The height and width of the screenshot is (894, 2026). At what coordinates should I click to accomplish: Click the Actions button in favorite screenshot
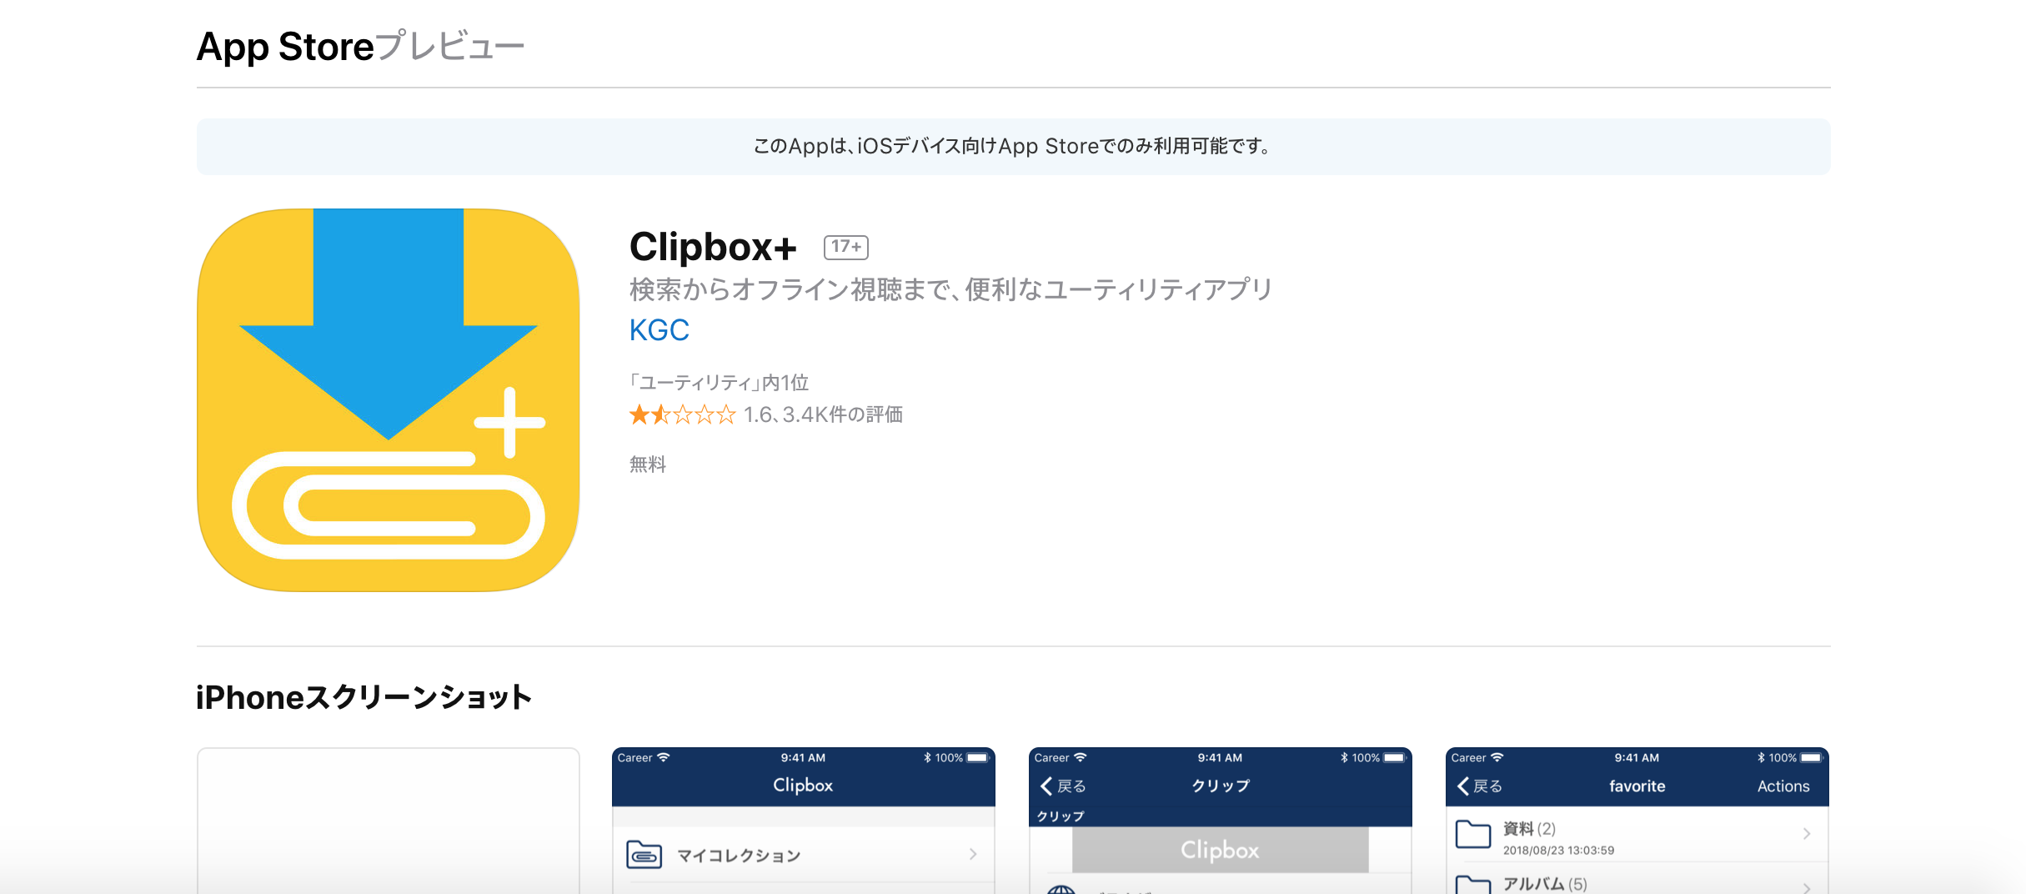click(1783, 786)
